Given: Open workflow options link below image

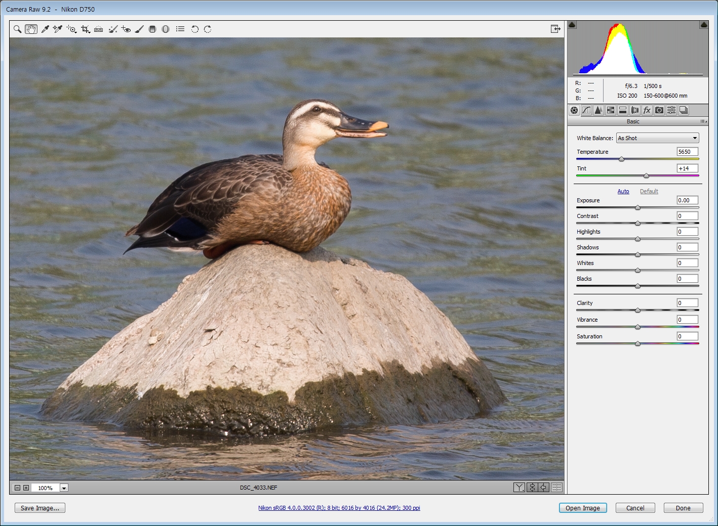Looking at the screenshot, I should [x=339, y=508].
